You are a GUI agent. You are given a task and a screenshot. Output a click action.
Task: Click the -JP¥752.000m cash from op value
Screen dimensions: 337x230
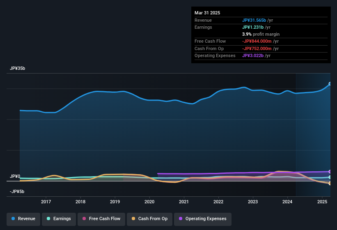coord(257,48)
